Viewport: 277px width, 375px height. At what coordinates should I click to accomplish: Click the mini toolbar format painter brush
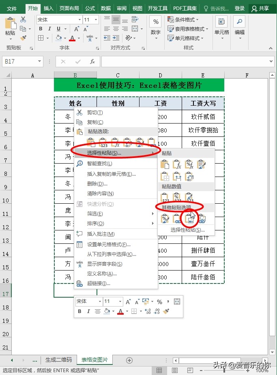(166, 311)
